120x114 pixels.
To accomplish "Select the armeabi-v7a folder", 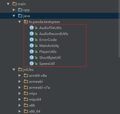I will click(39, 88).
